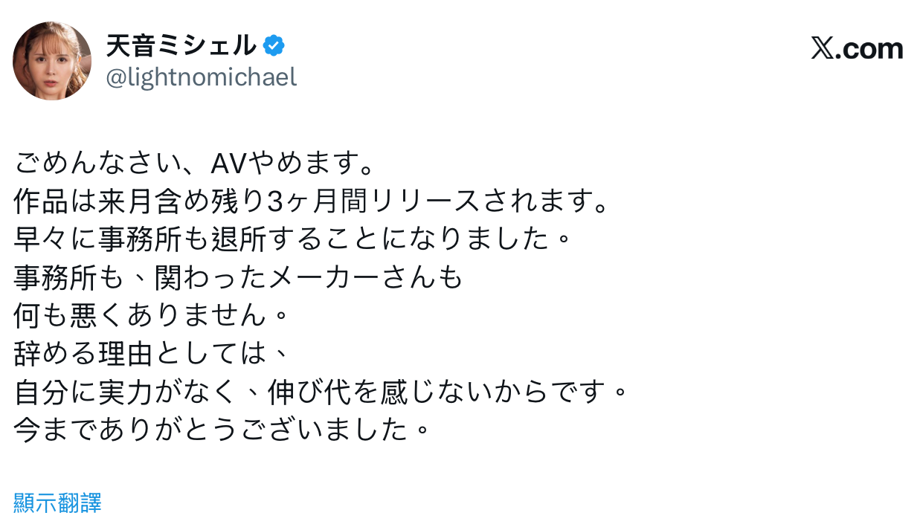Click the closing line 今までありがとうございました。
This screenshot has height=530, width=923.
(x=222, y=430)
